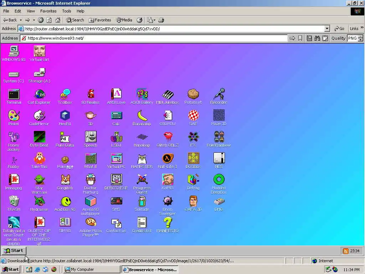Open ANSI Love icon
365x274 pixels.
116,96
